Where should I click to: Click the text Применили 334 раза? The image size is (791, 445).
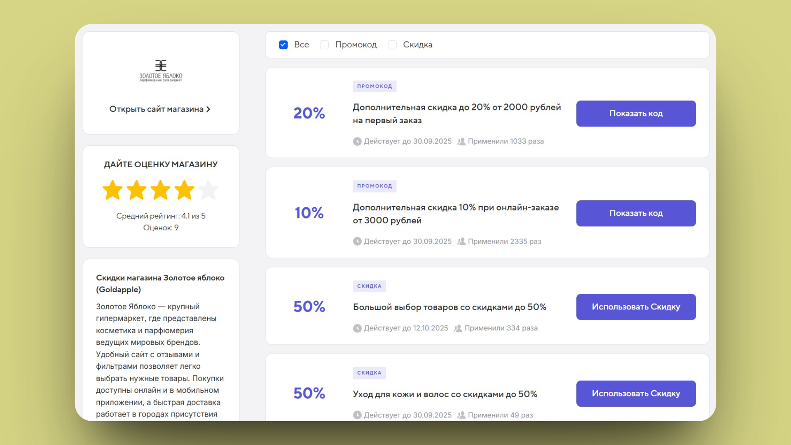(x=501, y=328)
